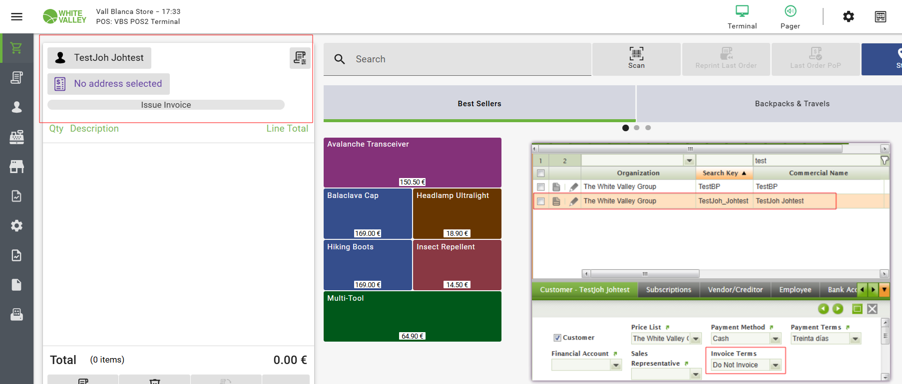Screen dimensions: 902x384
Task: Click the green maximize form icon
Action: (x=857, y=309)
